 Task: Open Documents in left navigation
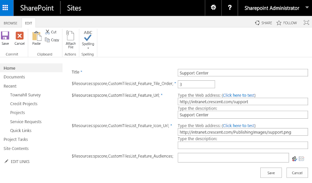click(14, 77)
